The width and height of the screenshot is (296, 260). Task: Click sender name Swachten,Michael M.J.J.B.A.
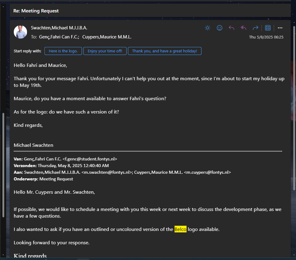point(59,28)
